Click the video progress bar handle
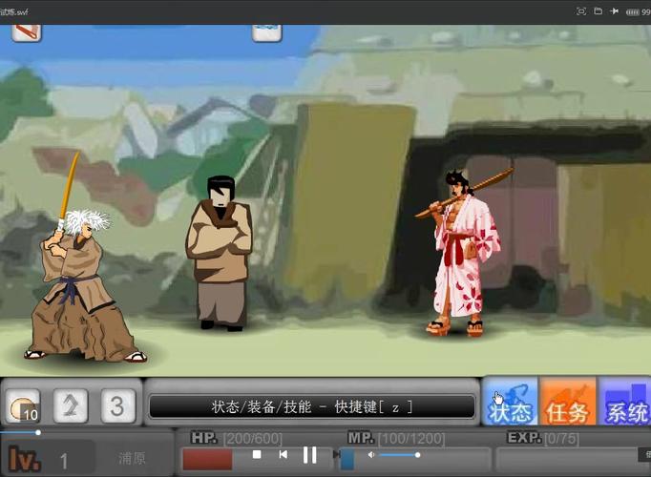The width and height of the screenshot is (651, 477). pyautogui.click(x=37, y=432)
